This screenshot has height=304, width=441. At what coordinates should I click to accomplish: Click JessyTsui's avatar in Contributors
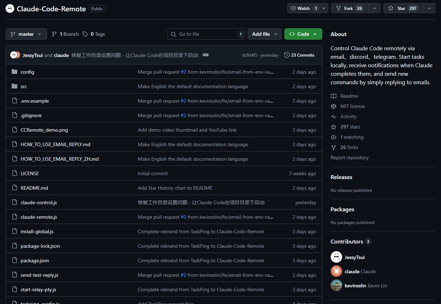[336, 257]
